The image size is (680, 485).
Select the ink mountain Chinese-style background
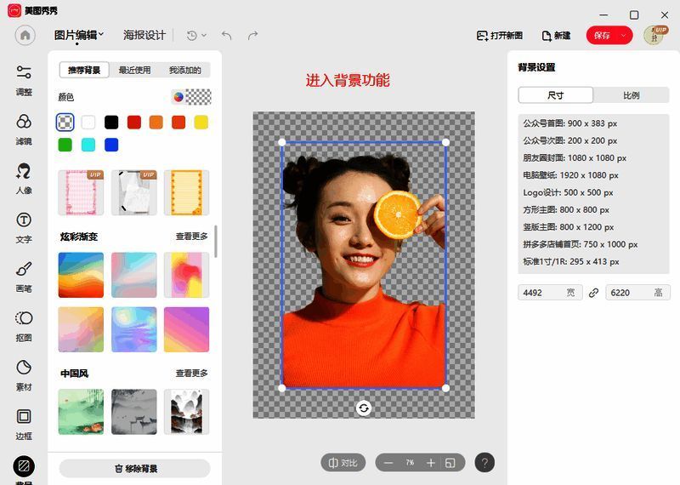(186, 412)
